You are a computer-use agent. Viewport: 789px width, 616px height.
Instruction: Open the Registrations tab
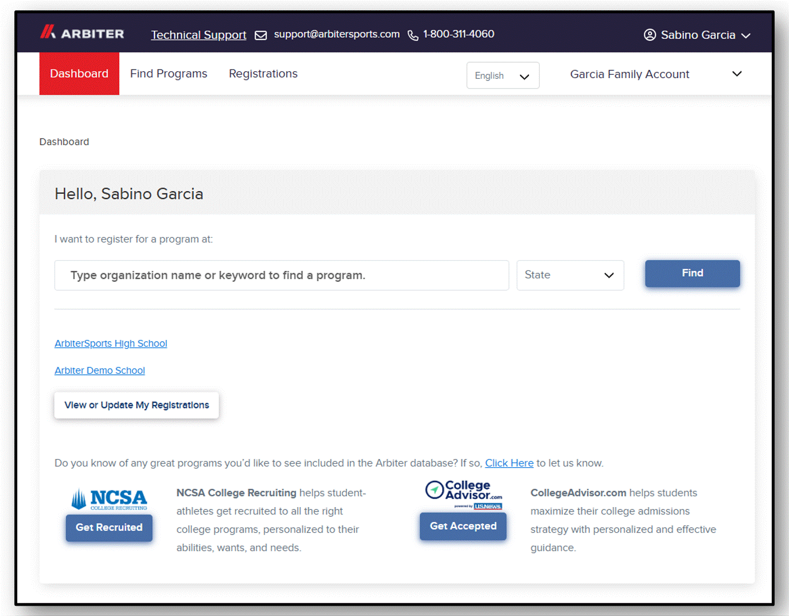click(263, 74)
